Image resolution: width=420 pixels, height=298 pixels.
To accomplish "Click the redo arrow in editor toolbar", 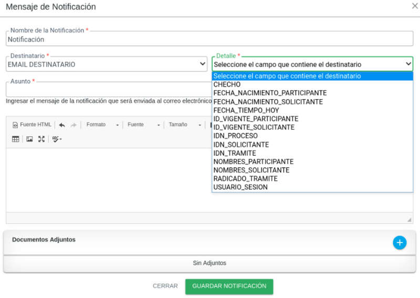I will [73, 125].
